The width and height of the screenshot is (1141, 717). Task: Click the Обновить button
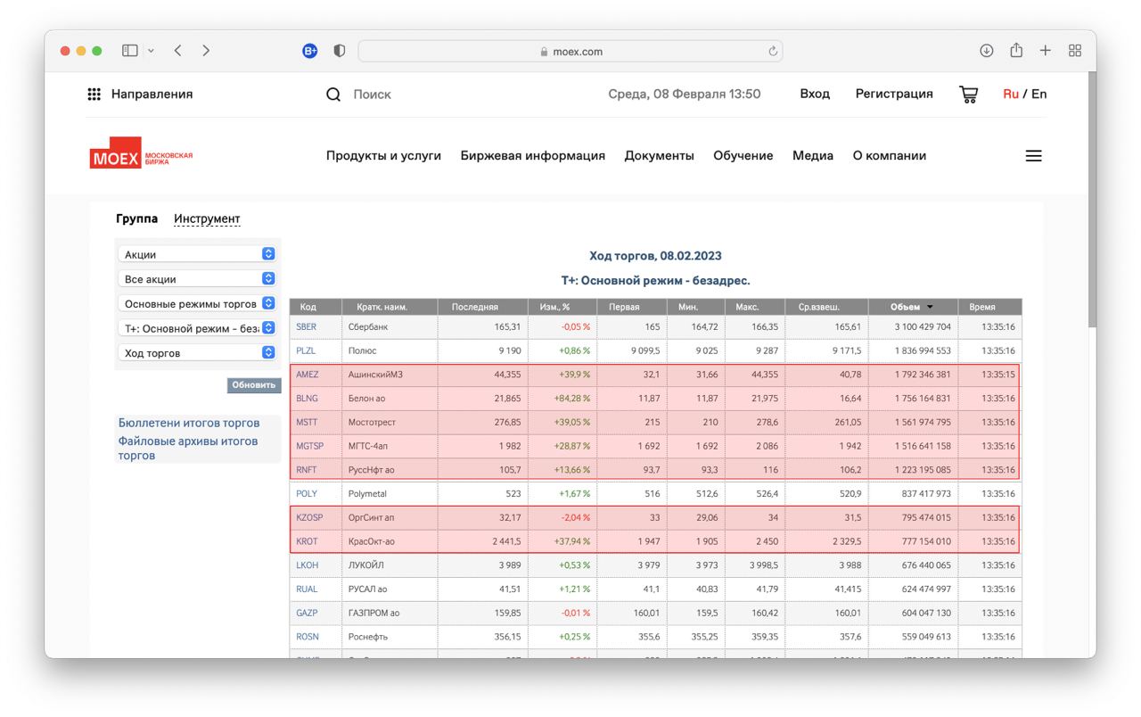(x=254, y=385)
